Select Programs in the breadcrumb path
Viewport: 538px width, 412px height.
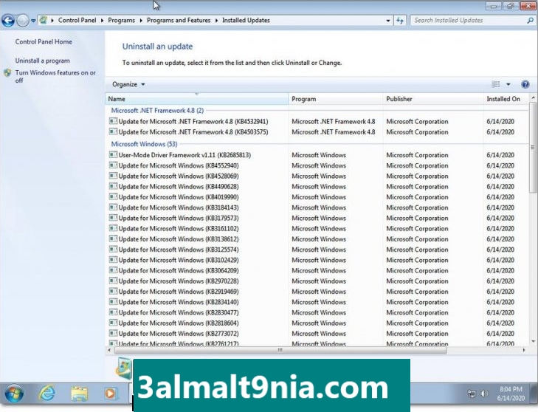122,20
